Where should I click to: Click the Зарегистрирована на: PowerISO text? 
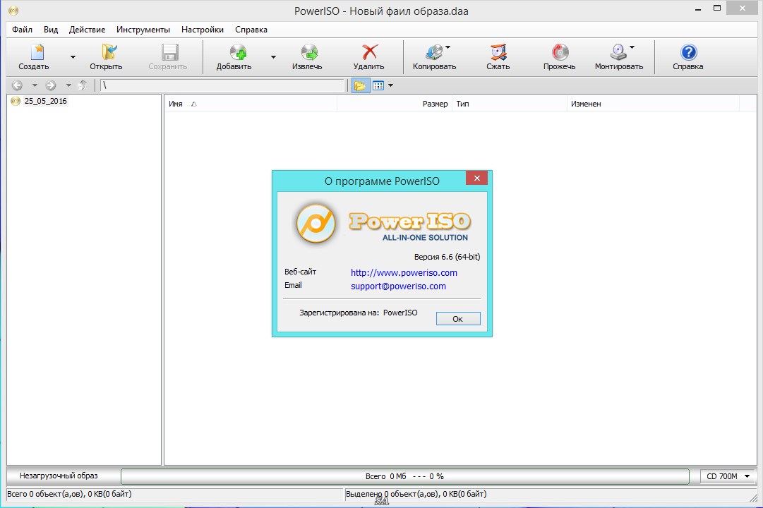358,313
